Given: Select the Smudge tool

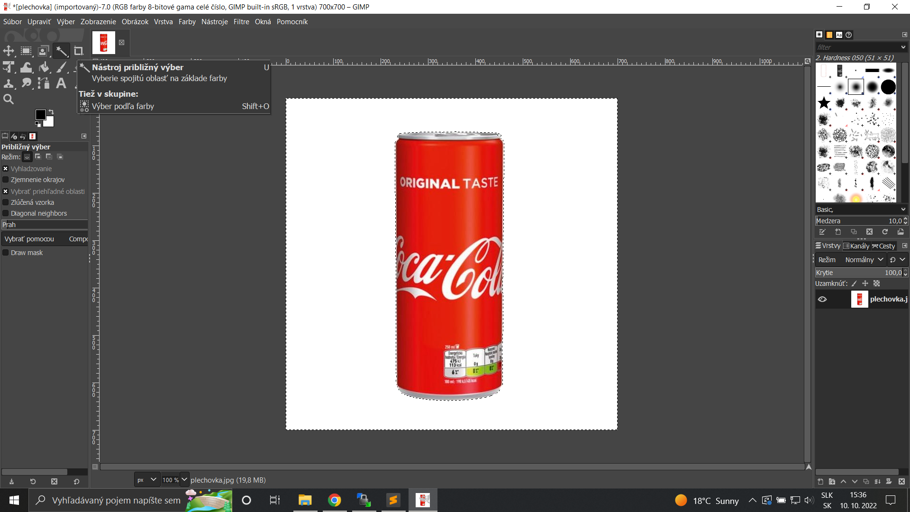Looking at the screenshot, I should 26,84.
